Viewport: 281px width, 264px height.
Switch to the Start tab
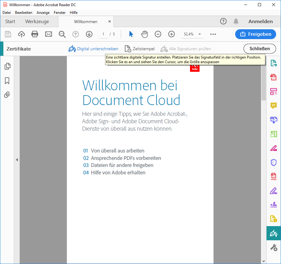[x=10, y=22]
